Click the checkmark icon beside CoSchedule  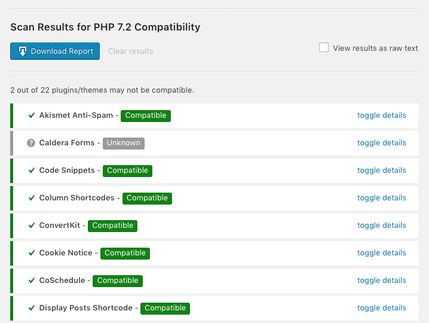click(32, 281)
